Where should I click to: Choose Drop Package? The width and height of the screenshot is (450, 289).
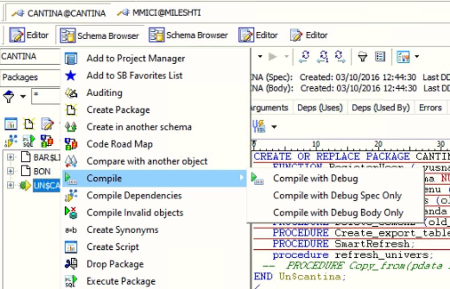115,264
